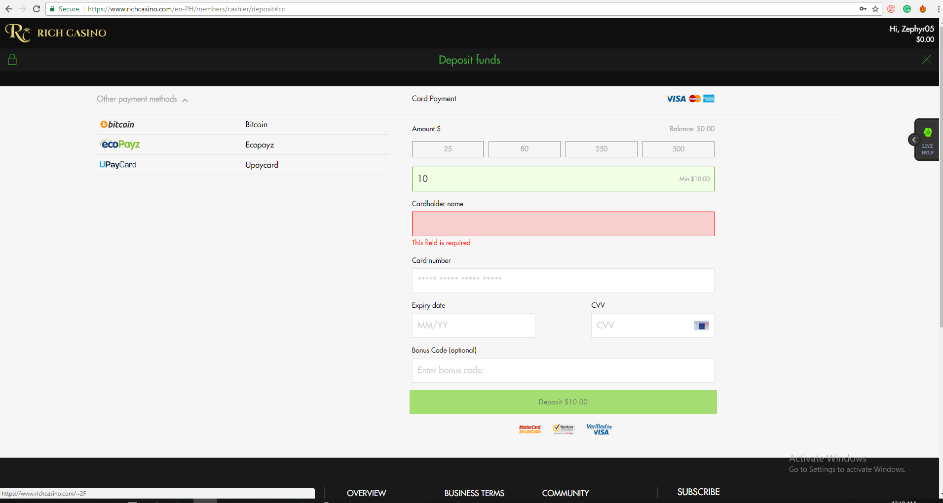The height and width of the screenshot is (503, 943).
Task: Open the BUSINESS TERMS footer section
Action: pos(474,493)
